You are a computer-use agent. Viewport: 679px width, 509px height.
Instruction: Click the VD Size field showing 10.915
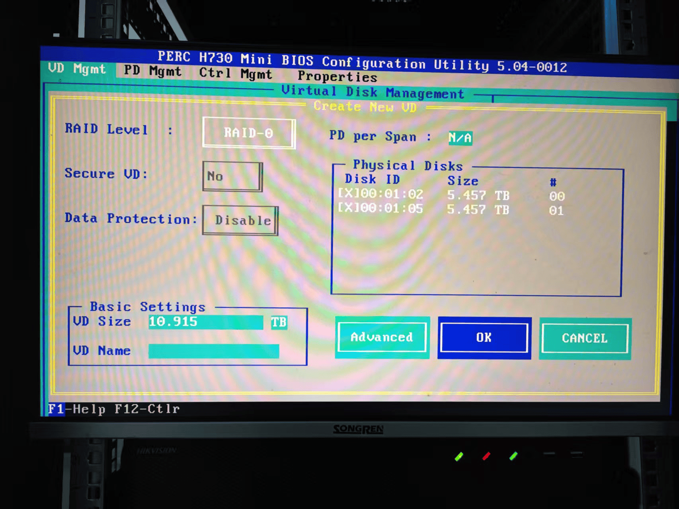pos(205,322)
